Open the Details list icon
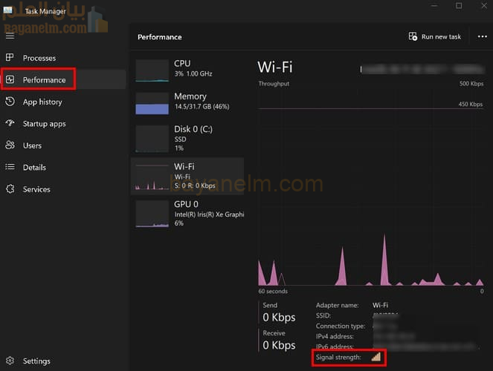Viewport: 493px width, 371px height. pos(10,168)
